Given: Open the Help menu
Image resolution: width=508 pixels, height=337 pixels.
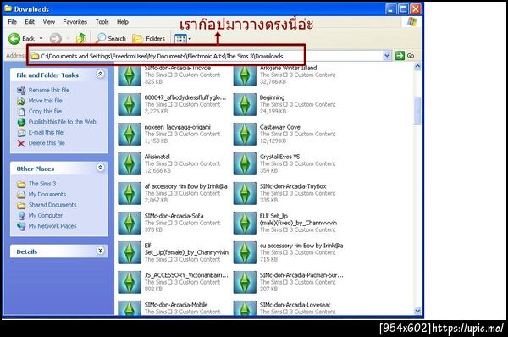Looking at the screenshot, I should point(123,22).
